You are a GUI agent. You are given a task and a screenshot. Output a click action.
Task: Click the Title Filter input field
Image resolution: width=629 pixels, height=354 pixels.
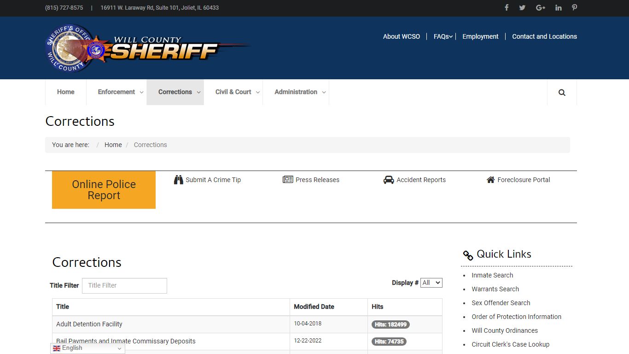point(124,285)
